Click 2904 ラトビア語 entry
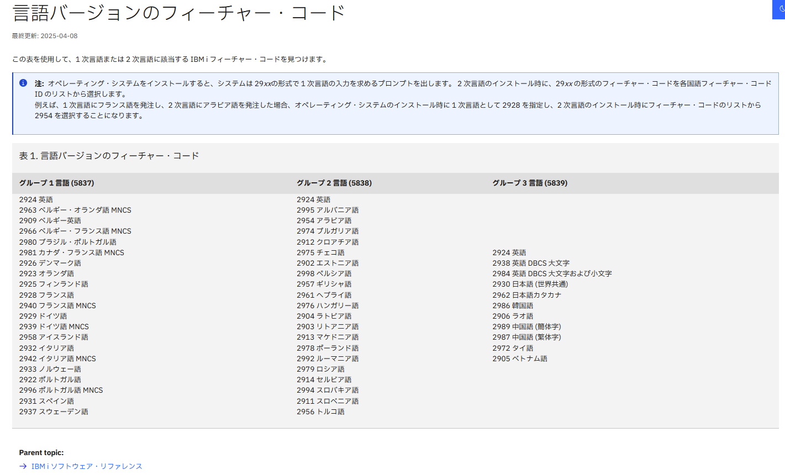 click(x=324, y=316)
